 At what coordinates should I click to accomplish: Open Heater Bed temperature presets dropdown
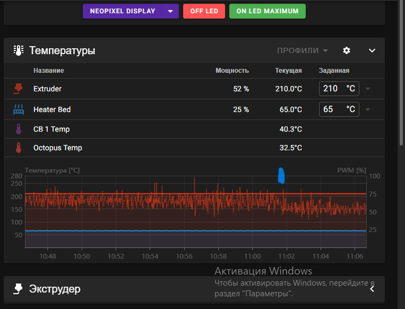pyautogui.click(x=367, y=110)
